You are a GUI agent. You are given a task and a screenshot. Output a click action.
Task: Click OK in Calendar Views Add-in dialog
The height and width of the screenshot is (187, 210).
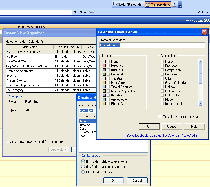point(149,127)
